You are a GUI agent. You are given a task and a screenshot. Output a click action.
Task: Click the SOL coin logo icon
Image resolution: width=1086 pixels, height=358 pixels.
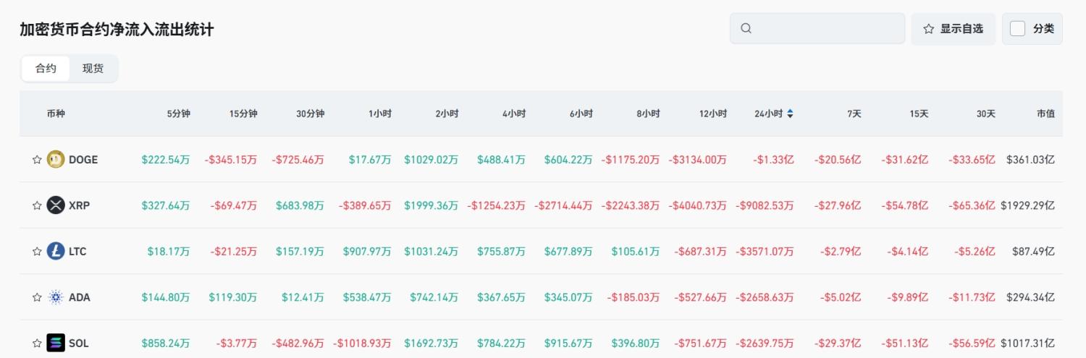(56, 343)
